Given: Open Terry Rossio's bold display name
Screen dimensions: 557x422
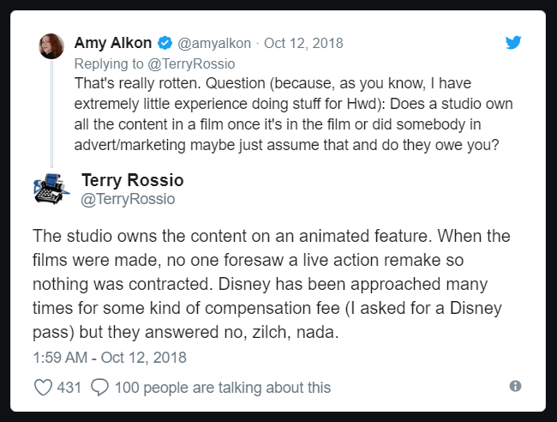Looking at the screenshot, I should (x=132, y=180).
